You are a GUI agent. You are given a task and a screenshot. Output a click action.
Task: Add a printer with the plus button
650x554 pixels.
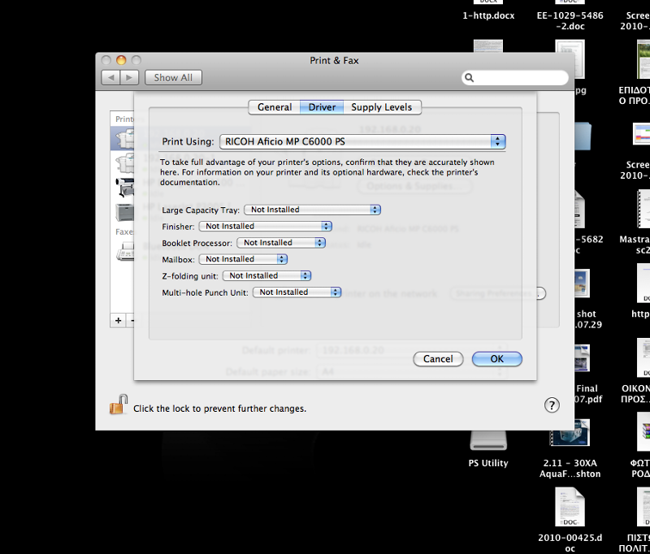tap(119, 320)
